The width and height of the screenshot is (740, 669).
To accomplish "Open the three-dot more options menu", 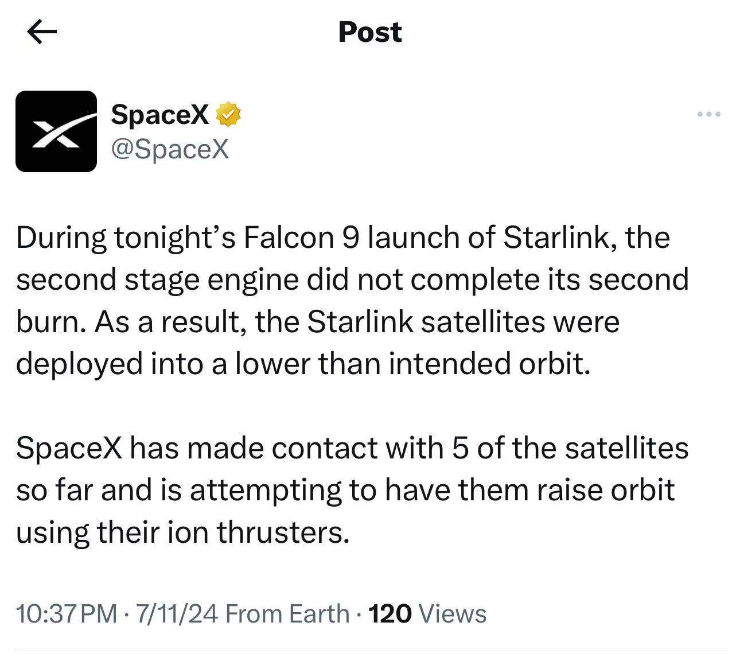I will pos(709,115).
